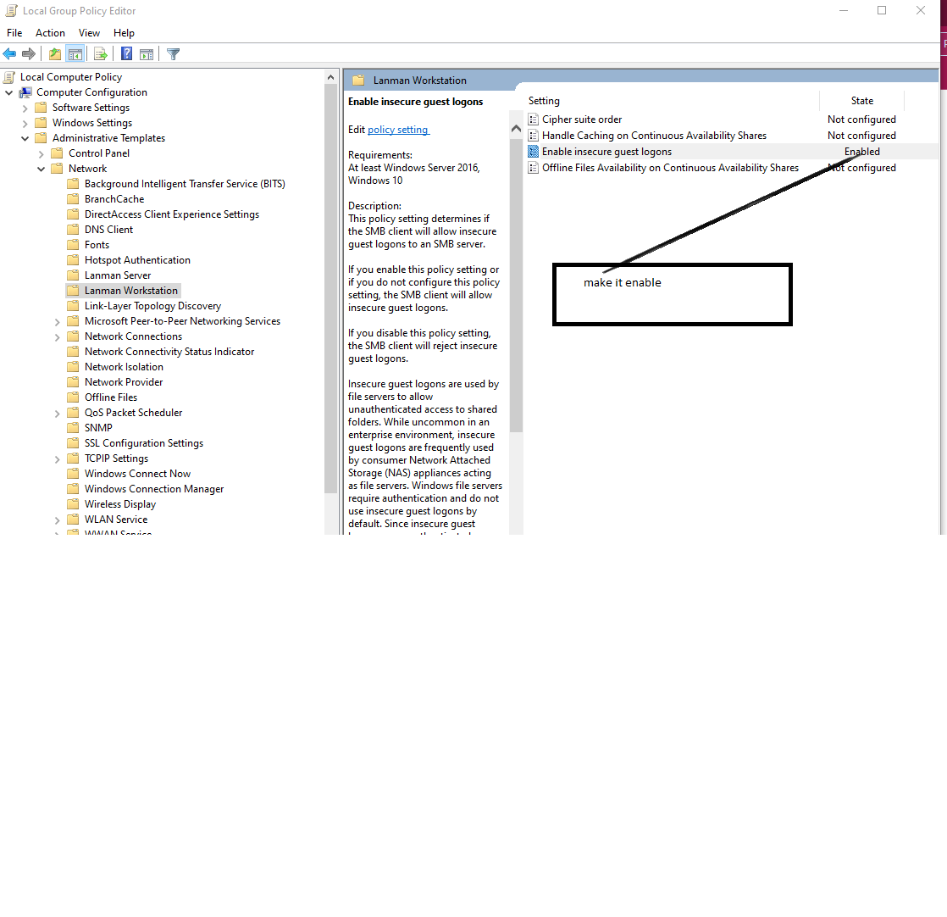Select the Cipher suite order setting
The width and height of the screenshot is (947, 917).
582,119
